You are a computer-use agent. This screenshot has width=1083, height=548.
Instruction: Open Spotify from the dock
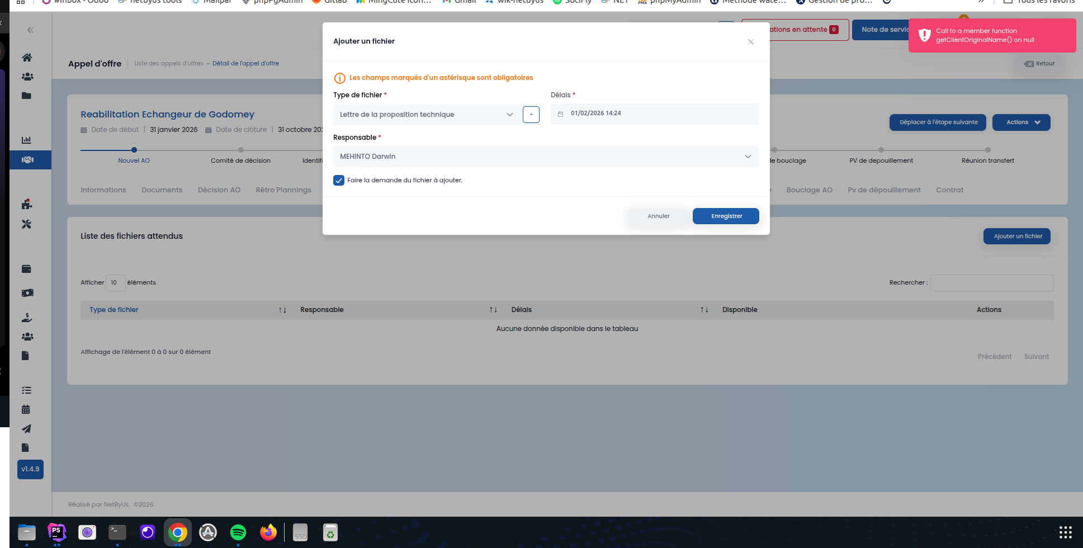coord(238,532)
